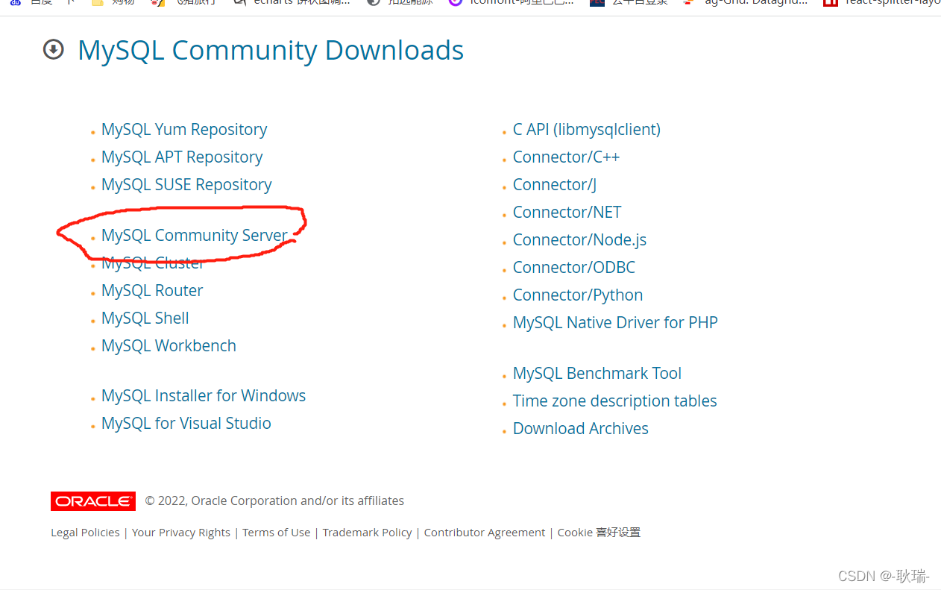Open MySQL for Visual Studio link
Image resolution: width=941 pixels, height=590 pixels.
(x=186, y=424)
